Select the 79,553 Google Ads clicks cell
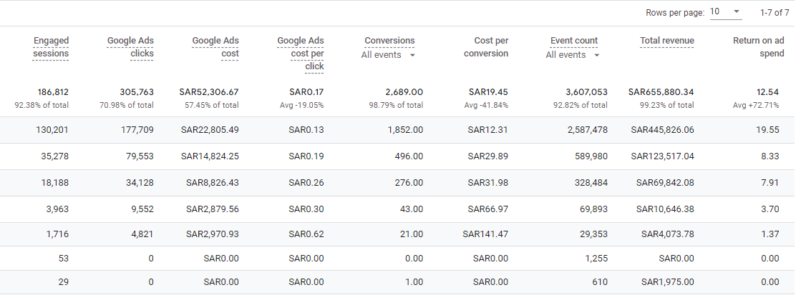 [x=136, y=156]
